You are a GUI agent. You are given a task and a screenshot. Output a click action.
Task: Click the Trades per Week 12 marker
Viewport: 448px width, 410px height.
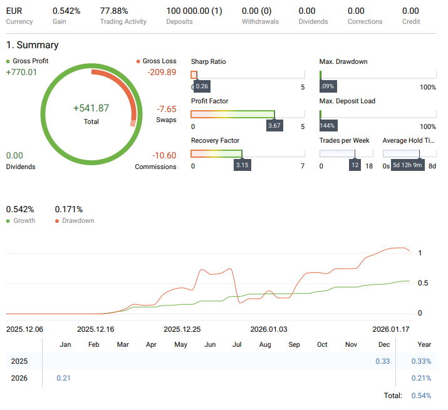click(x=355, y=165)
